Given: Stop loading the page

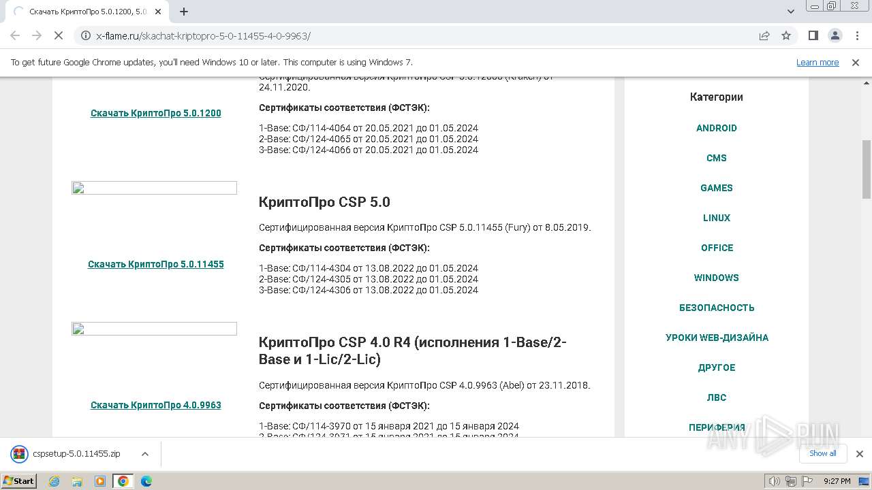Looking at the screenshot, I should click(59, 35).
